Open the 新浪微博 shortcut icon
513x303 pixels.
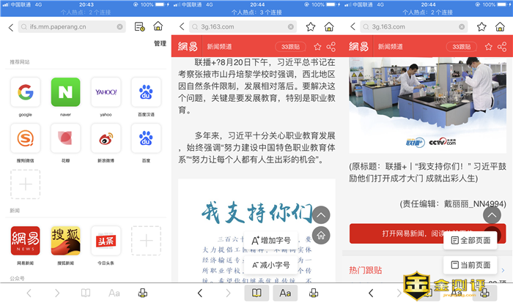pos(106,138)
